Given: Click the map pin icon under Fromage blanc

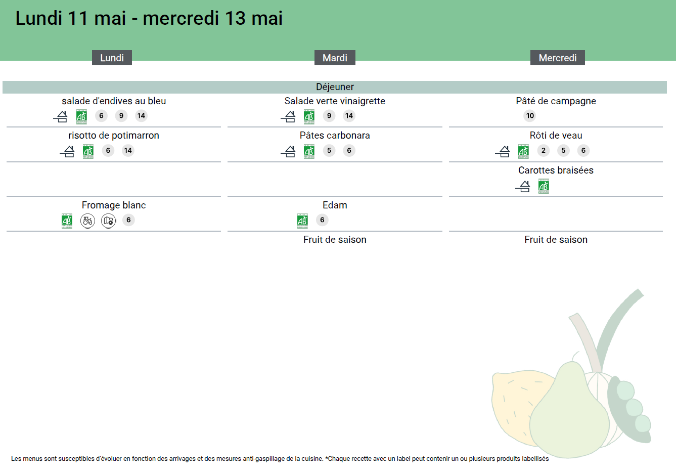Looking at the screenshot, I should point(108,221).
